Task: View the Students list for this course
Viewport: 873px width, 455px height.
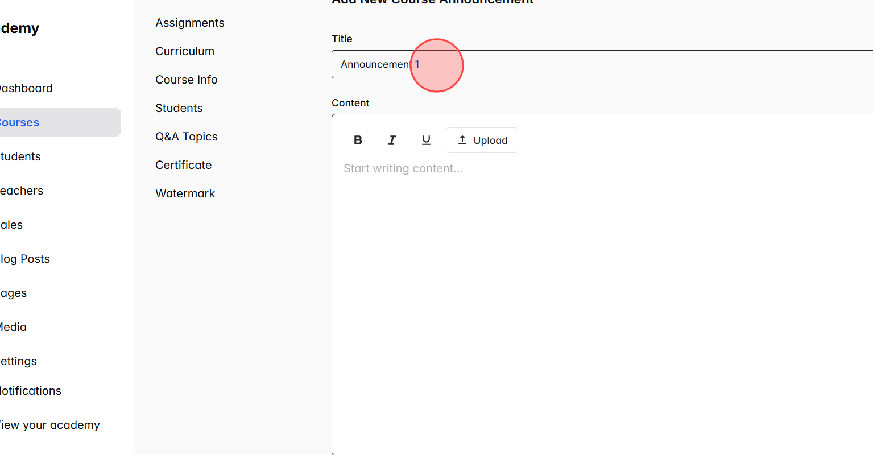Action: coord(179,108)
